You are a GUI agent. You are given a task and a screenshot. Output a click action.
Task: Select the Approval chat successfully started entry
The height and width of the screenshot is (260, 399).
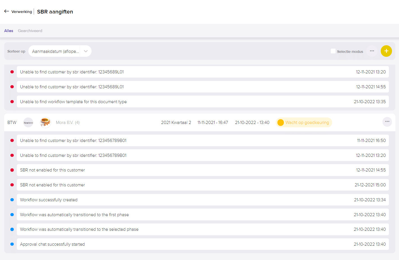coord(203,244)
